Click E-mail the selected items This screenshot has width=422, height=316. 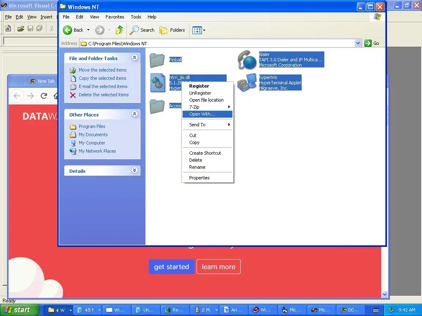click(103, 86)
